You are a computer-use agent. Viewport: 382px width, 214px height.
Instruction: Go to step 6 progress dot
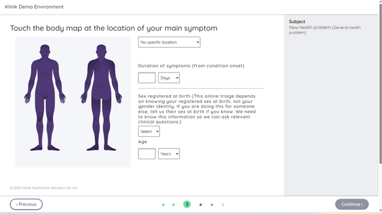tap(223, 204)
